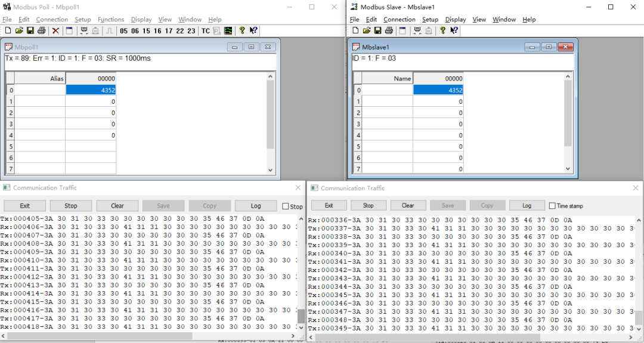Open View menu in Modbus Poll
644x343 pixels.
pos(165,19)
